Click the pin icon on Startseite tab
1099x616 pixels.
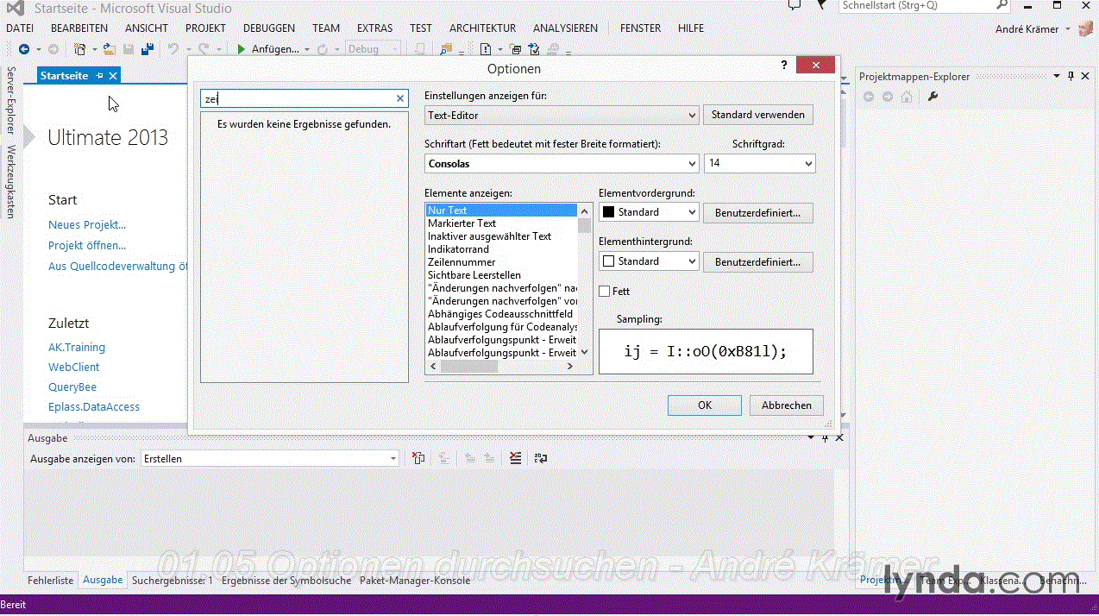click(99, 76)
